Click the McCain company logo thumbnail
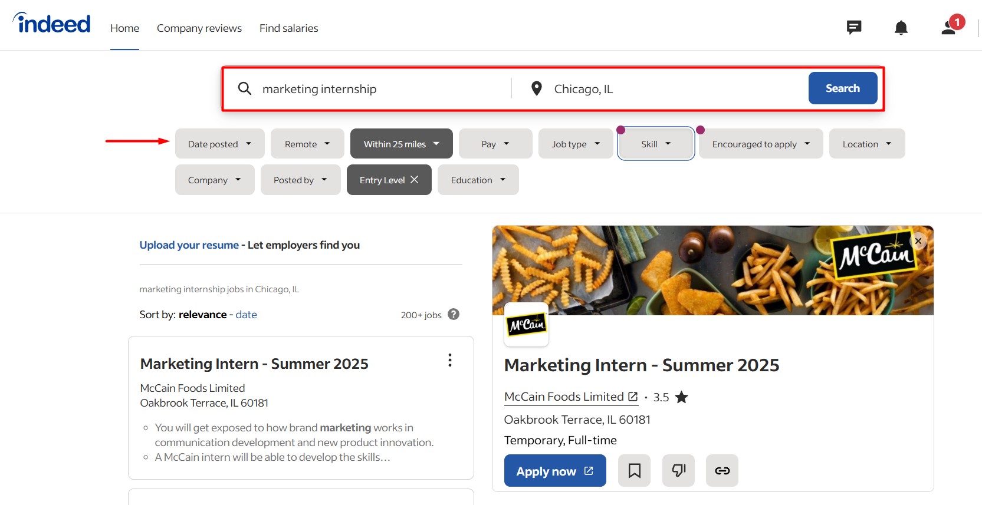 click(x=527, y=324)
